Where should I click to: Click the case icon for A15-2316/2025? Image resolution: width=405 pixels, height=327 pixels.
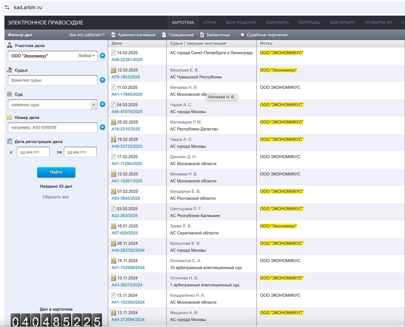[x=113, y=122]
